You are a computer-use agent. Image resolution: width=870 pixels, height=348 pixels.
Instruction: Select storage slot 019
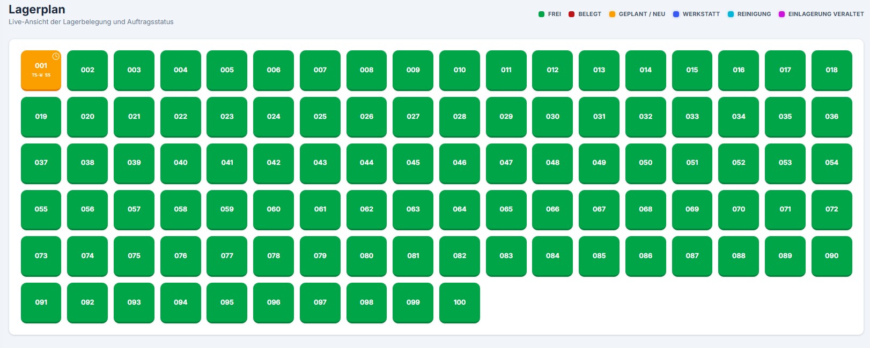(x=41, y=117)
